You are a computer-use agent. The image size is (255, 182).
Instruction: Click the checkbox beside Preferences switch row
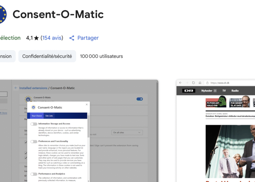(x=26, y=142)
